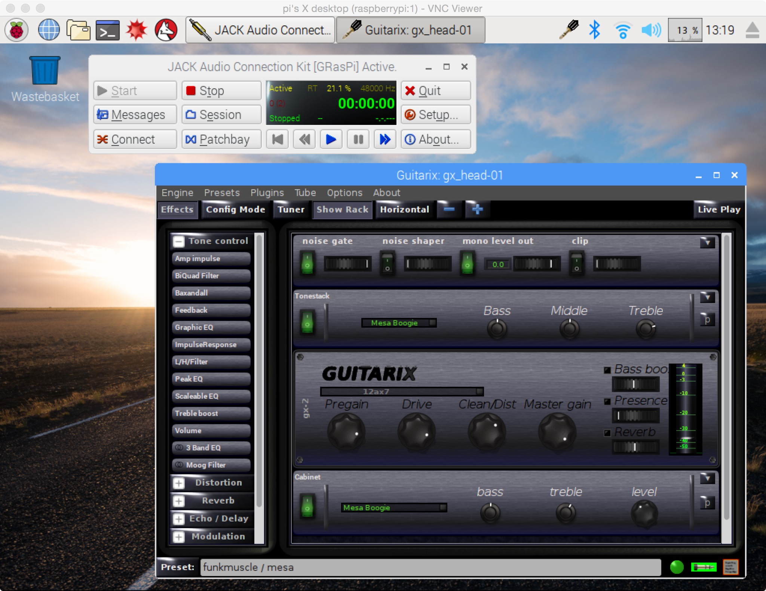
Task: Pause the JACK transport
Action: [x=358, y=140]
